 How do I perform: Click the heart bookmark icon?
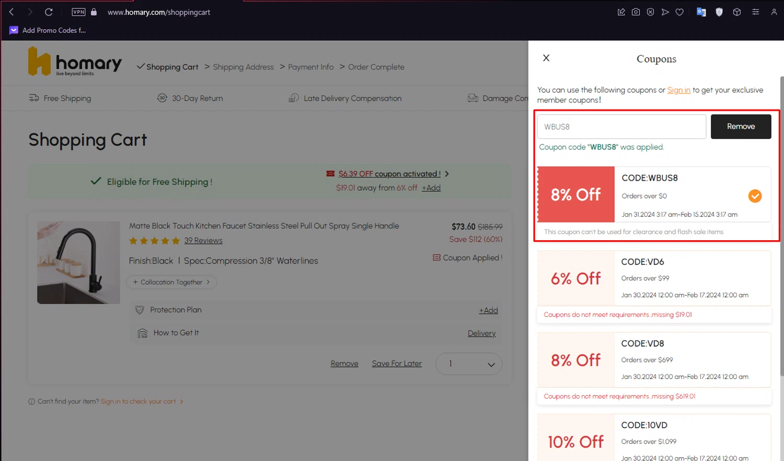click(679, 12)
